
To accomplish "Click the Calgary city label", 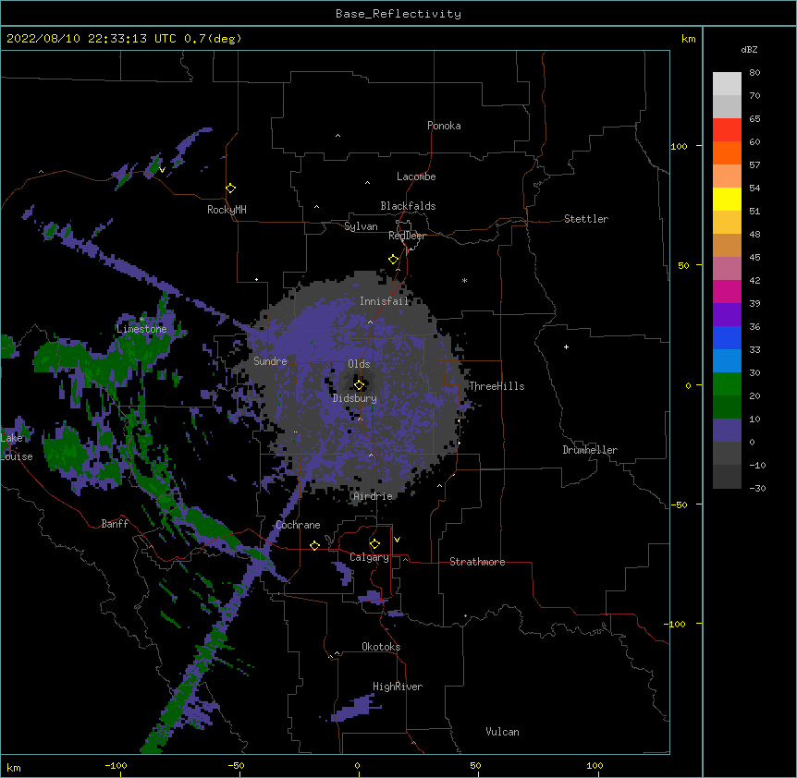I will point(369,557).
